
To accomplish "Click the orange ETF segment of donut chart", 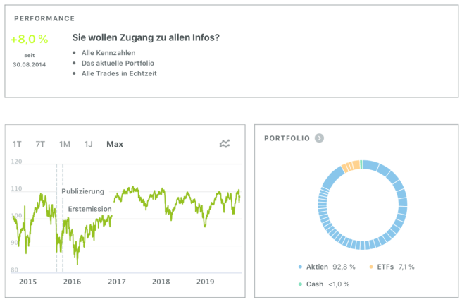I will [351, 167].
